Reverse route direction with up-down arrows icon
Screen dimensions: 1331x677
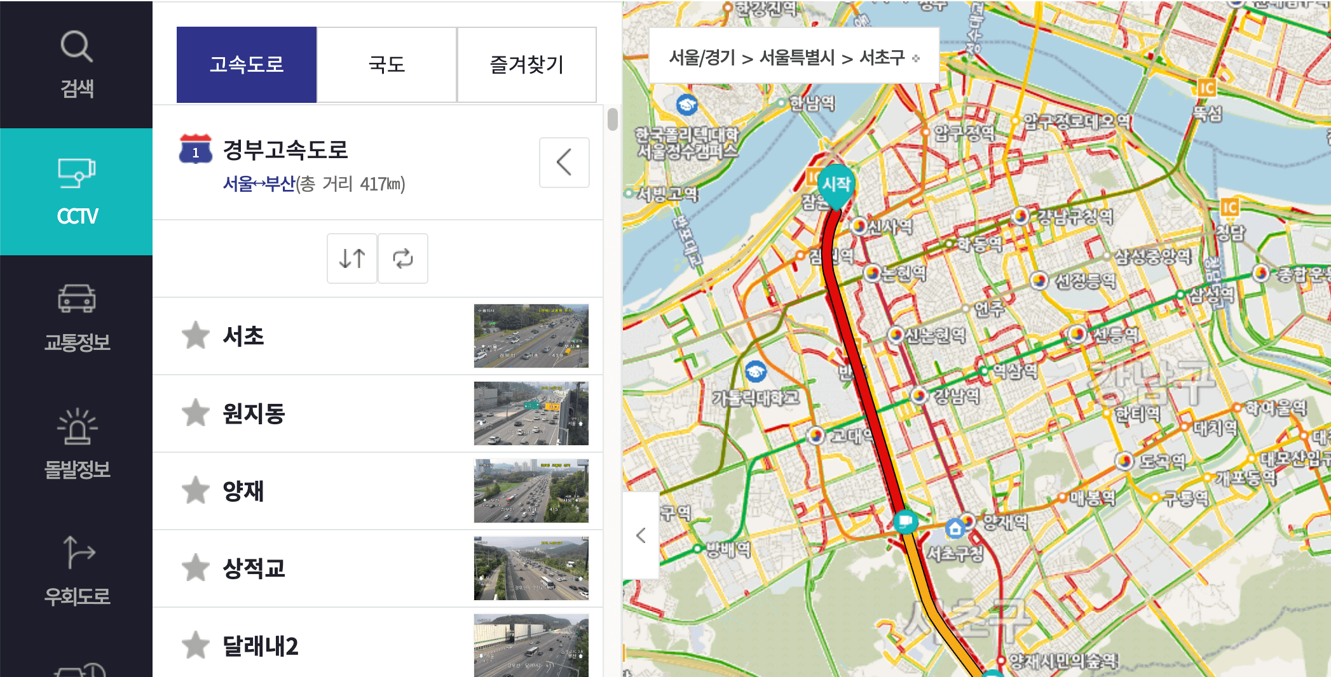click(x=352, y=258)
